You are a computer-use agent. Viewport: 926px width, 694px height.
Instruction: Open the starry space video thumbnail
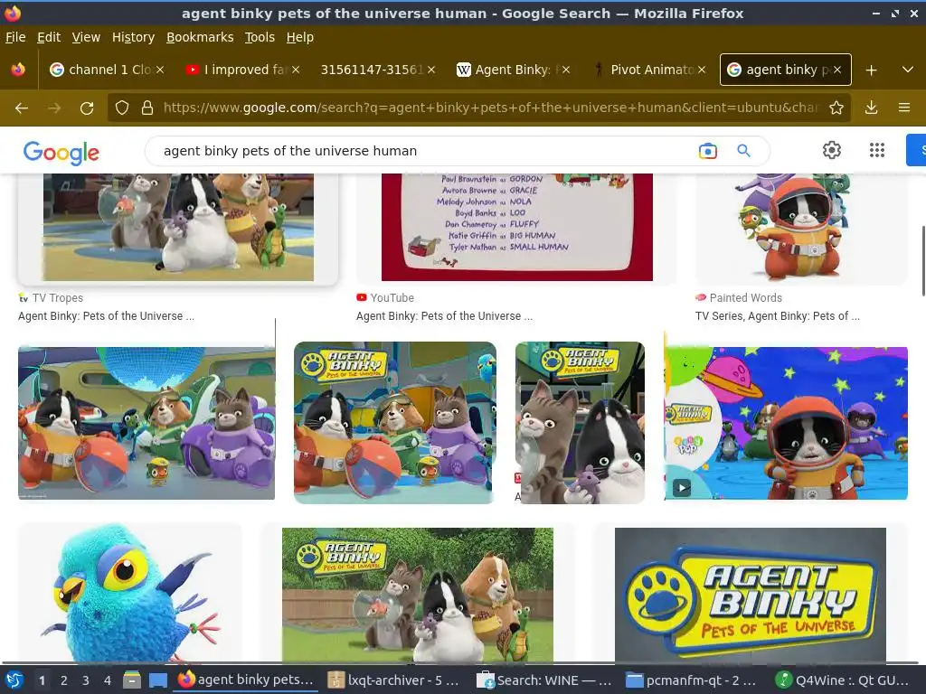tap(786, 423)
